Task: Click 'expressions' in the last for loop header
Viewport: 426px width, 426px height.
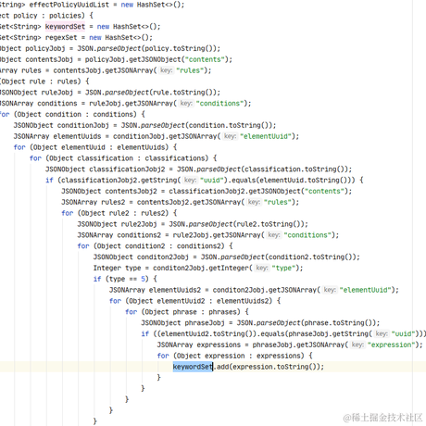Action: point(278,356)
